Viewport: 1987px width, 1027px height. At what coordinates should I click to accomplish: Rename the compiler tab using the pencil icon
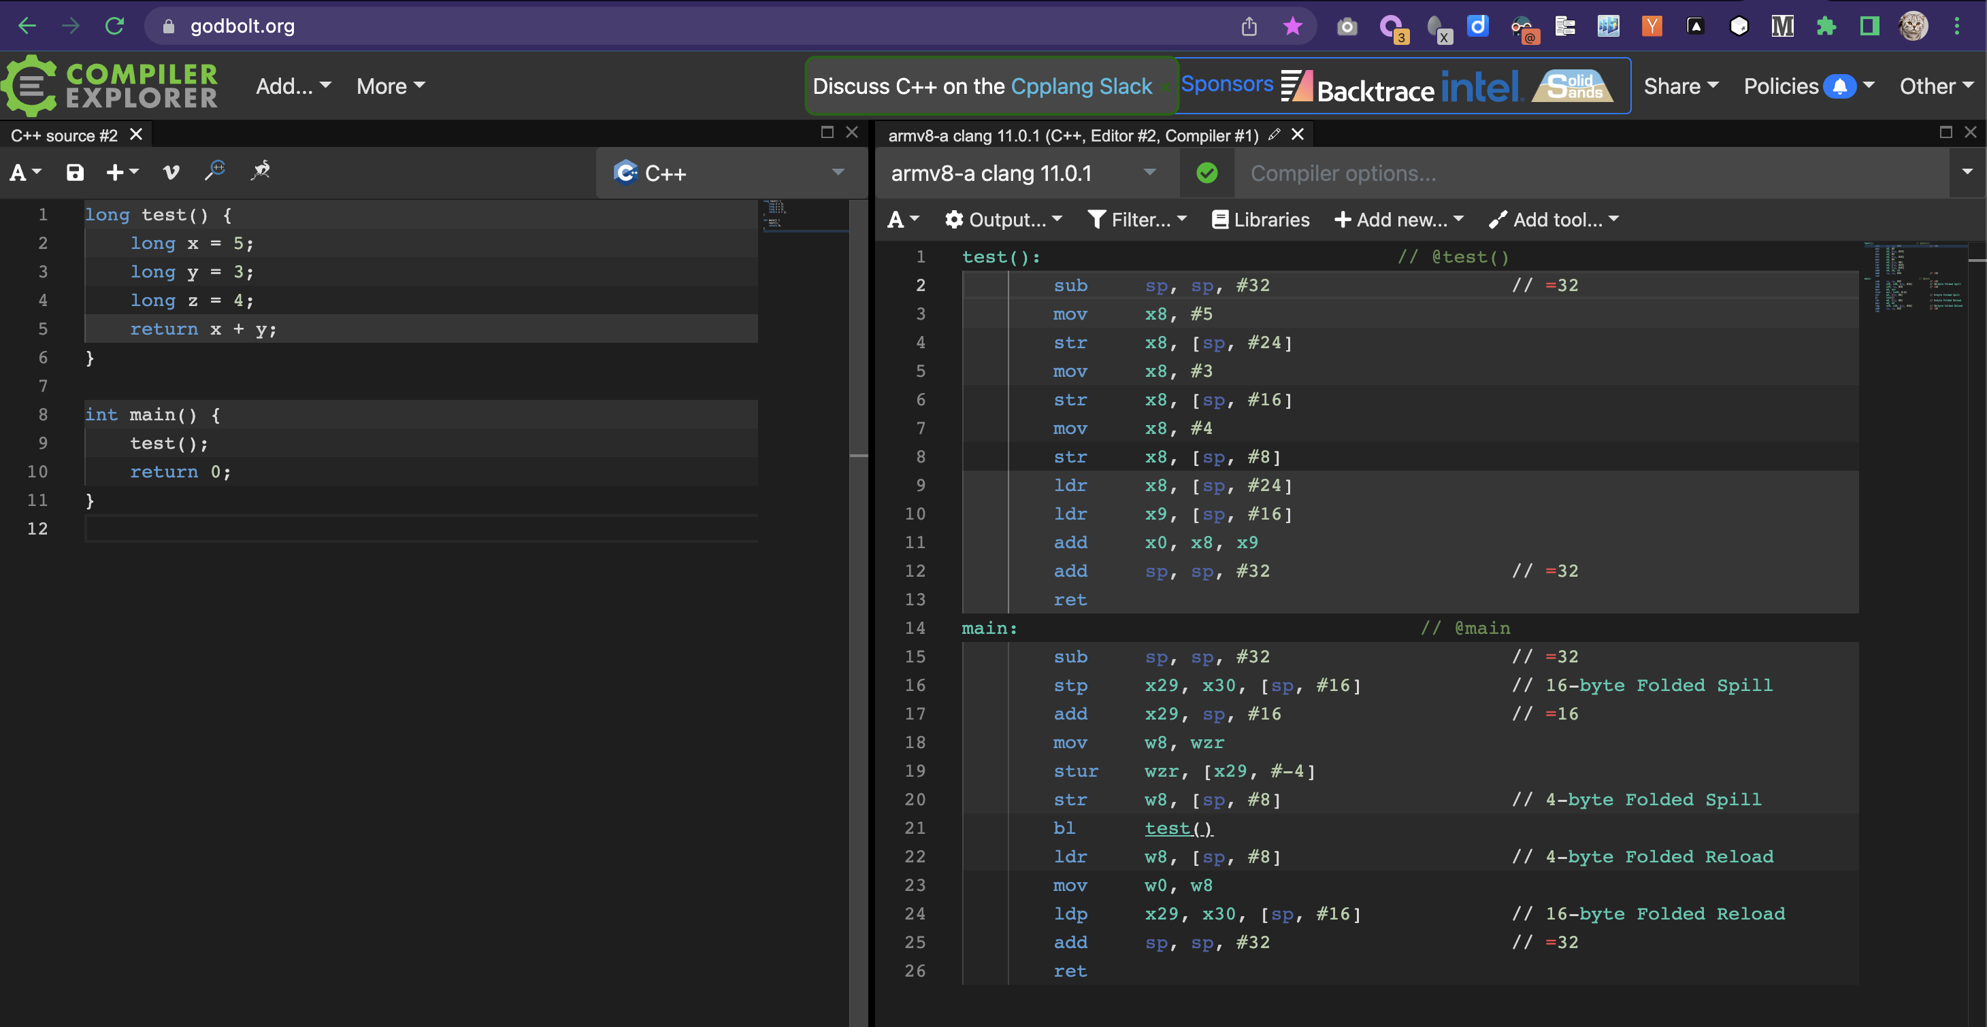click(x=1273, y=135)
